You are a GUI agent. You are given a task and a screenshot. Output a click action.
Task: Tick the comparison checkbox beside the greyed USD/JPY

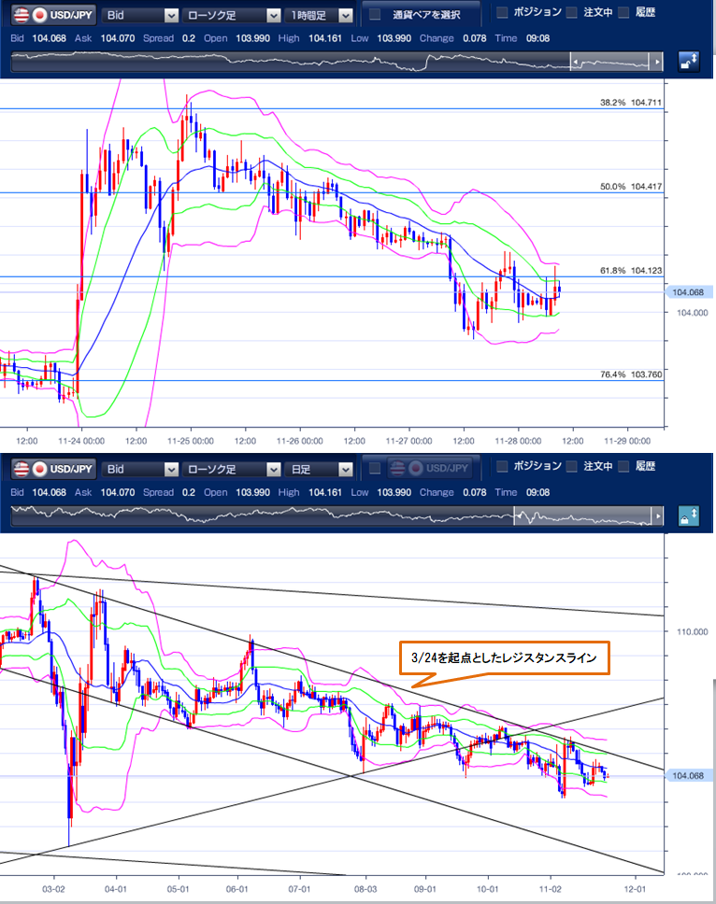(x=375, y=468)
